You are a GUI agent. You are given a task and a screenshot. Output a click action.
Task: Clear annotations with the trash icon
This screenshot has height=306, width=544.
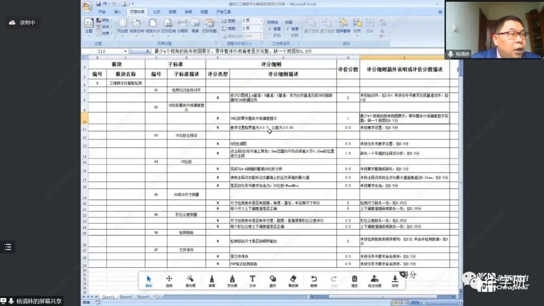(x=355, y=280)
